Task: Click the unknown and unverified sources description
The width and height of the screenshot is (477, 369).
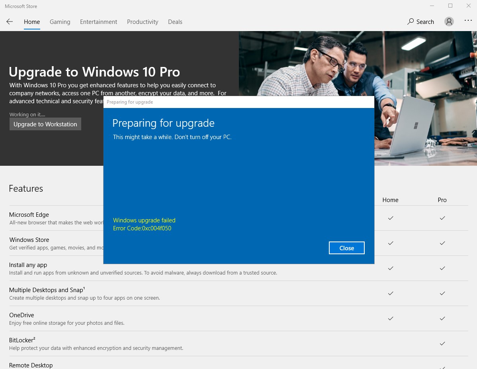Action: tap(143, 273)
